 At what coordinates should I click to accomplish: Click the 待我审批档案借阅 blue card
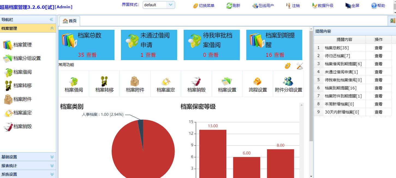pos(212,45)
